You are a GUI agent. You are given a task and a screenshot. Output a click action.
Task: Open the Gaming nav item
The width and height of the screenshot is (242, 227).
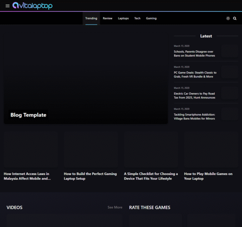pyautogui.click(x=151, y=19)
